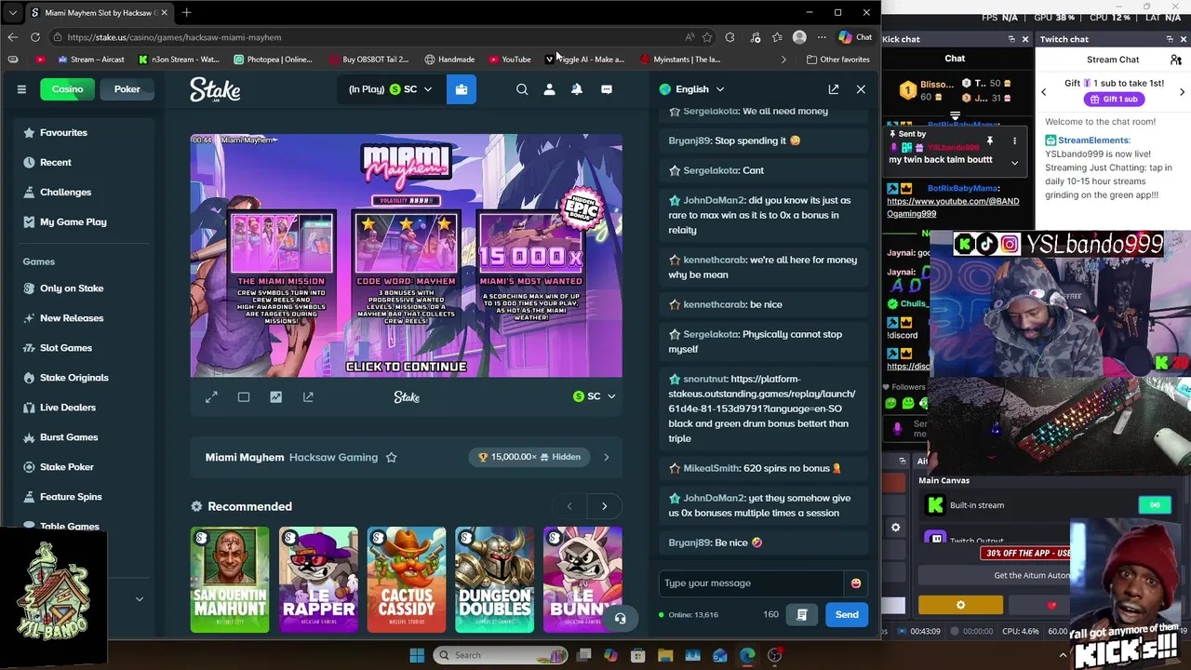Screen dimensions: 1191x670
Task: Open San Quentin Manhunt game thumbnail
Action: (x=230, y=580)
